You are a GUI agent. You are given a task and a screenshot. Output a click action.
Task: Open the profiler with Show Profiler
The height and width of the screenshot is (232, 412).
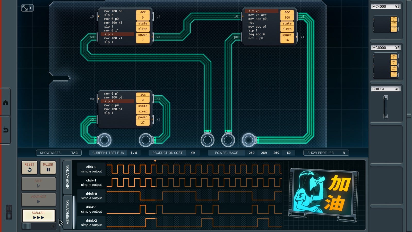(x=326, y=153)
